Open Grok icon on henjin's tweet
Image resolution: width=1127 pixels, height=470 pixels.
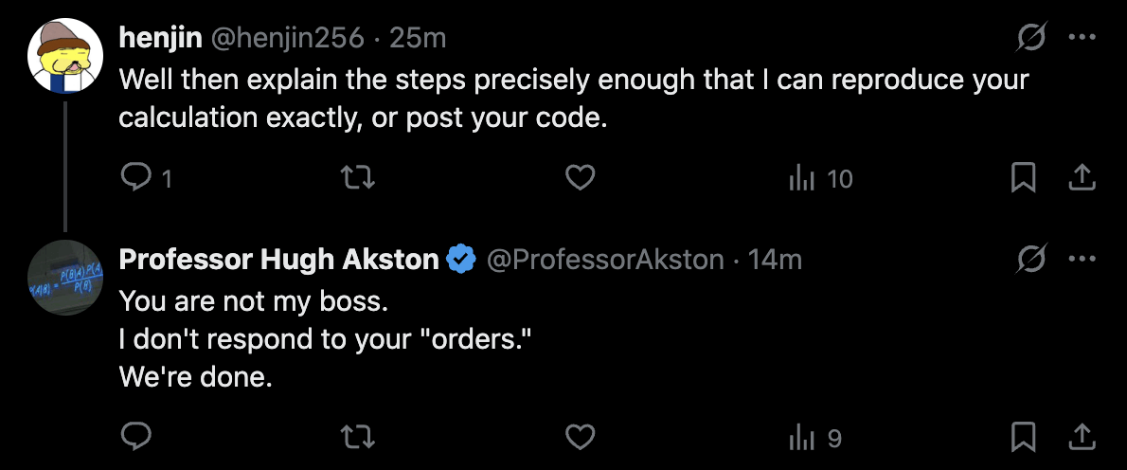point(1030,37)
